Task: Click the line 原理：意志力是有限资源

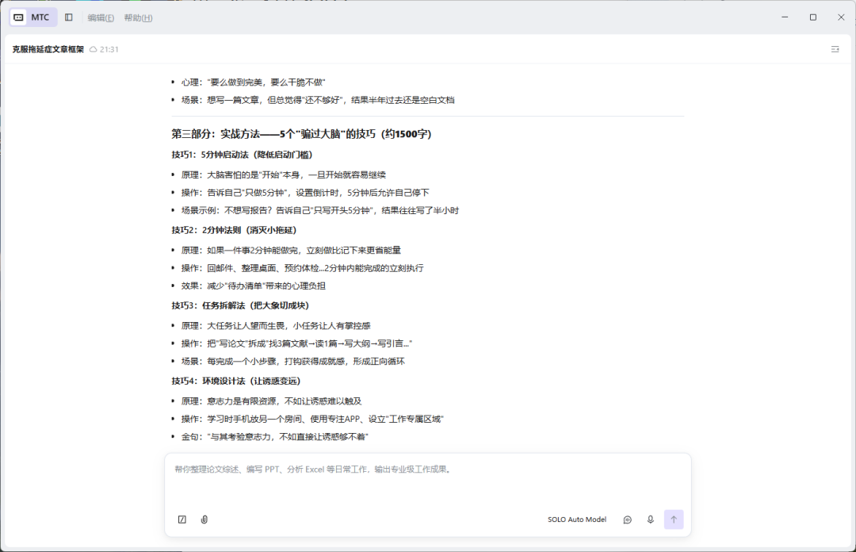Action: (x=271, y=401)
